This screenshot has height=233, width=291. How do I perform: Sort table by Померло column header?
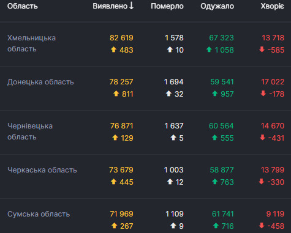[167, 6]
